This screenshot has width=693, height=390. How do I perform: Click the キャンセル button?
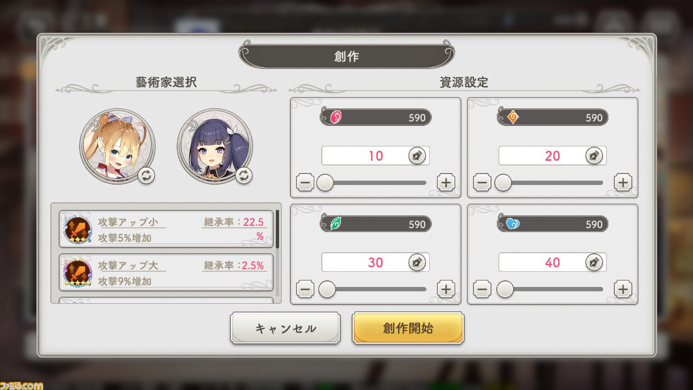286,328
